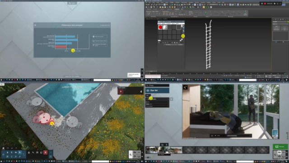Screen dimensions: 289x163
Task: Click the 12 - Photo title field
Action: (x=157, y=86)
